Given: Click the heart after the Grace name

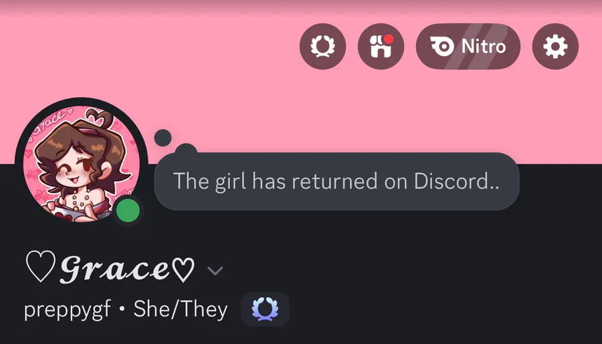Looking at the screenshot, I should pos(183,269).
